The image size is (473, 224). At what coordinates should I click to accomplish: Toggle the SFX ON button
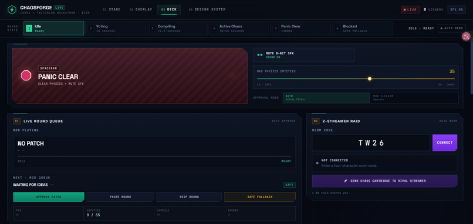tap(457, 9)
